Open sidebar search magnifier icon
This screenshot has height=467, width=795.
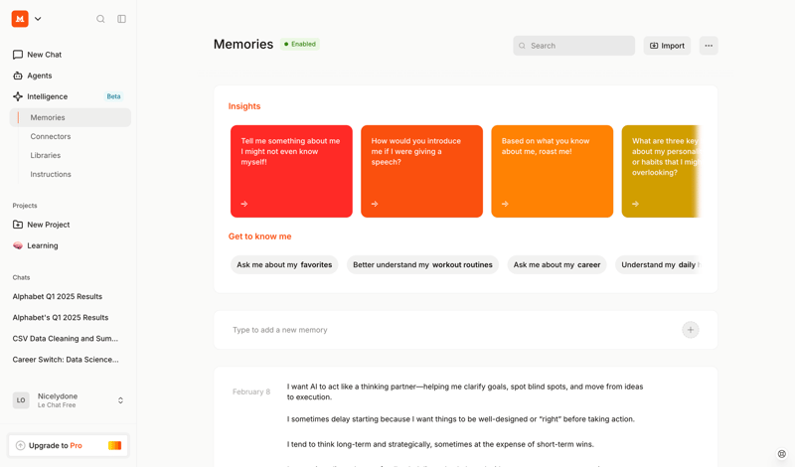tap(100, 19)
